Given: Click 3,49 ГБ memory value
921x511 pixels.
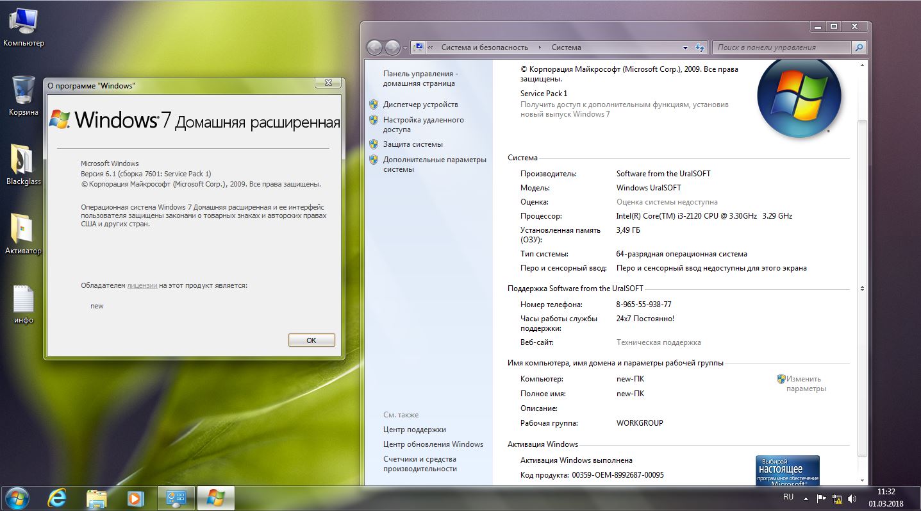Looking at the screenshot, I should pos(628,230).
